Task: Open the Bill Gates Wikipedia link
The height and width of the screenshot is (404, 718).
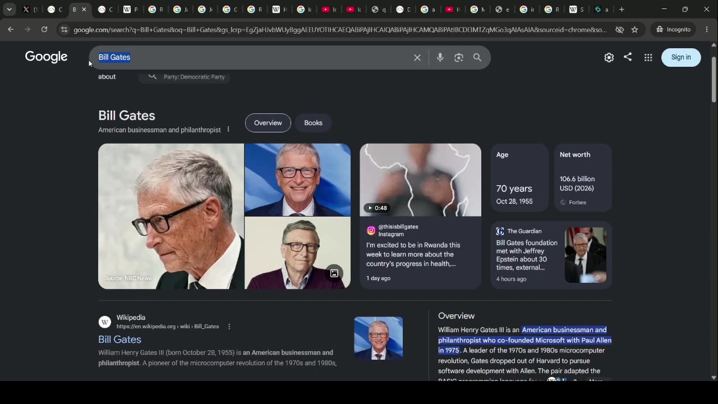Action: click(119, 339)
